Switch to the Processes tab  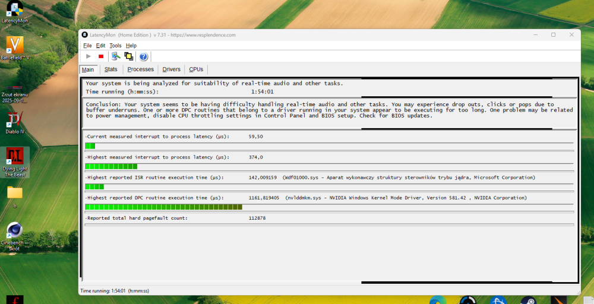tap(141, 69)
